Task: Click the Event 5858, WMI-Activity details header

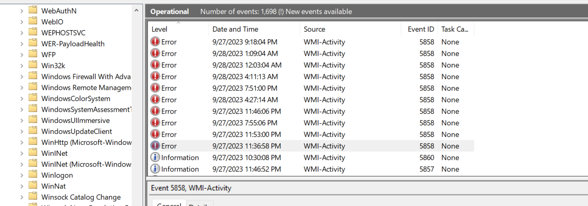Action: coord(191,188)
